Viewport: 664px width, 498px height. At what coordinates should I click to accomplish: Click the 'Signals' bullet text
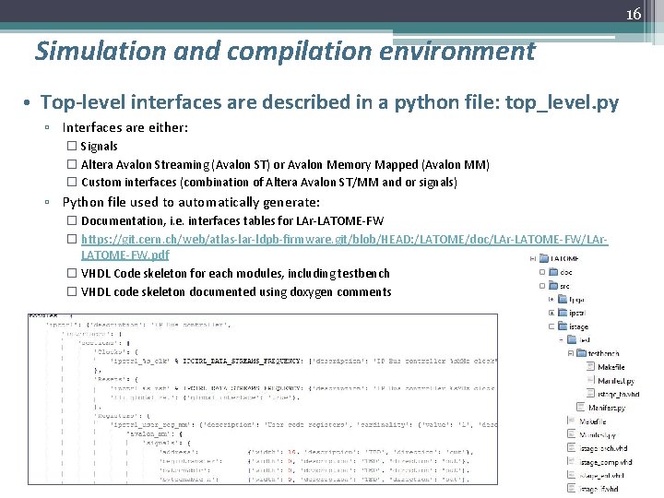(99, 147)
